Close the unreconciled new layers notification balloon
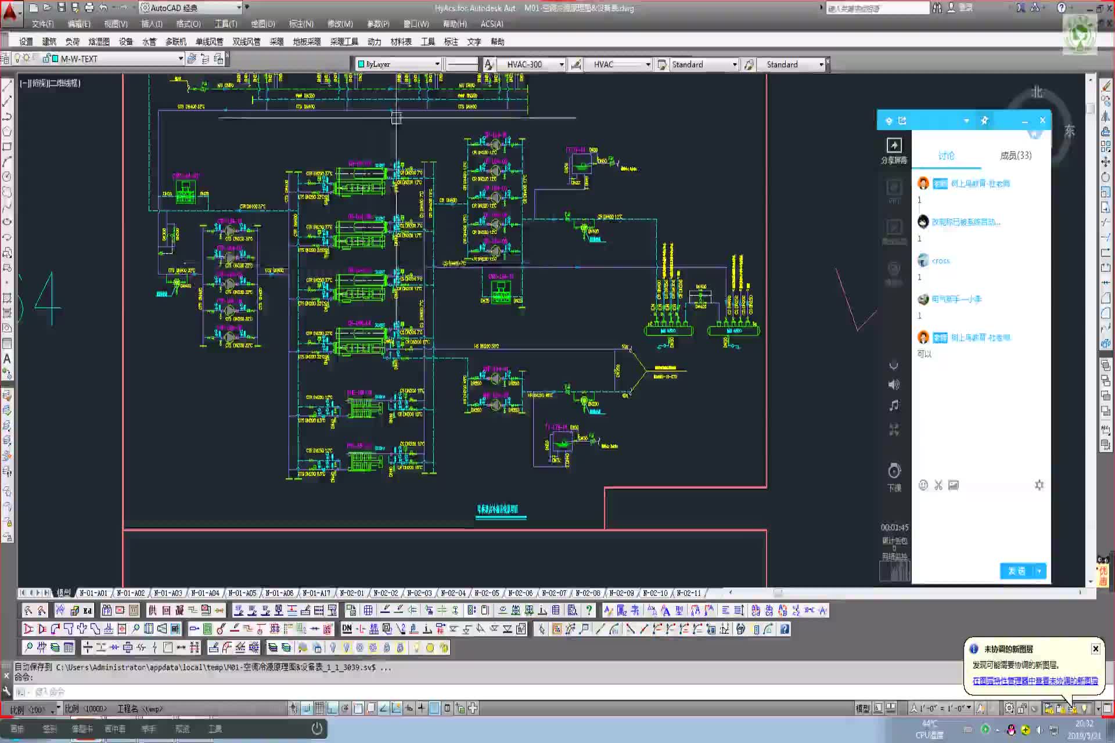 tap(1095, 648)
